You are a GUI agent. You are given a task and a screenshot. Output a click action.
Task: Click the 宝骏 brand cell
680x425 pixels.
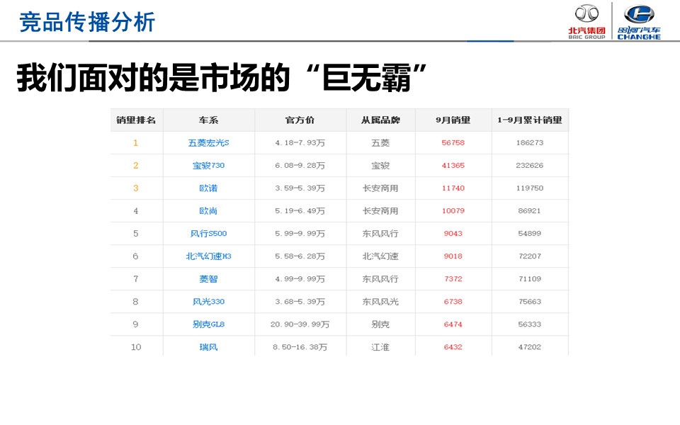pos(381,165)
